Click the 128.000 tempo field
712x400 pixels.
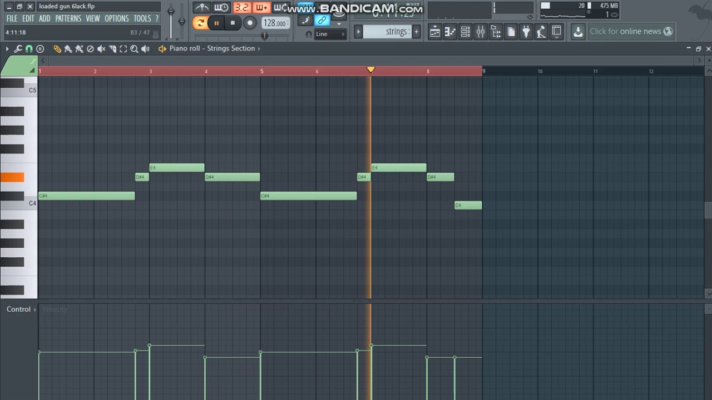pyautogui.click(x=275, y=23)
